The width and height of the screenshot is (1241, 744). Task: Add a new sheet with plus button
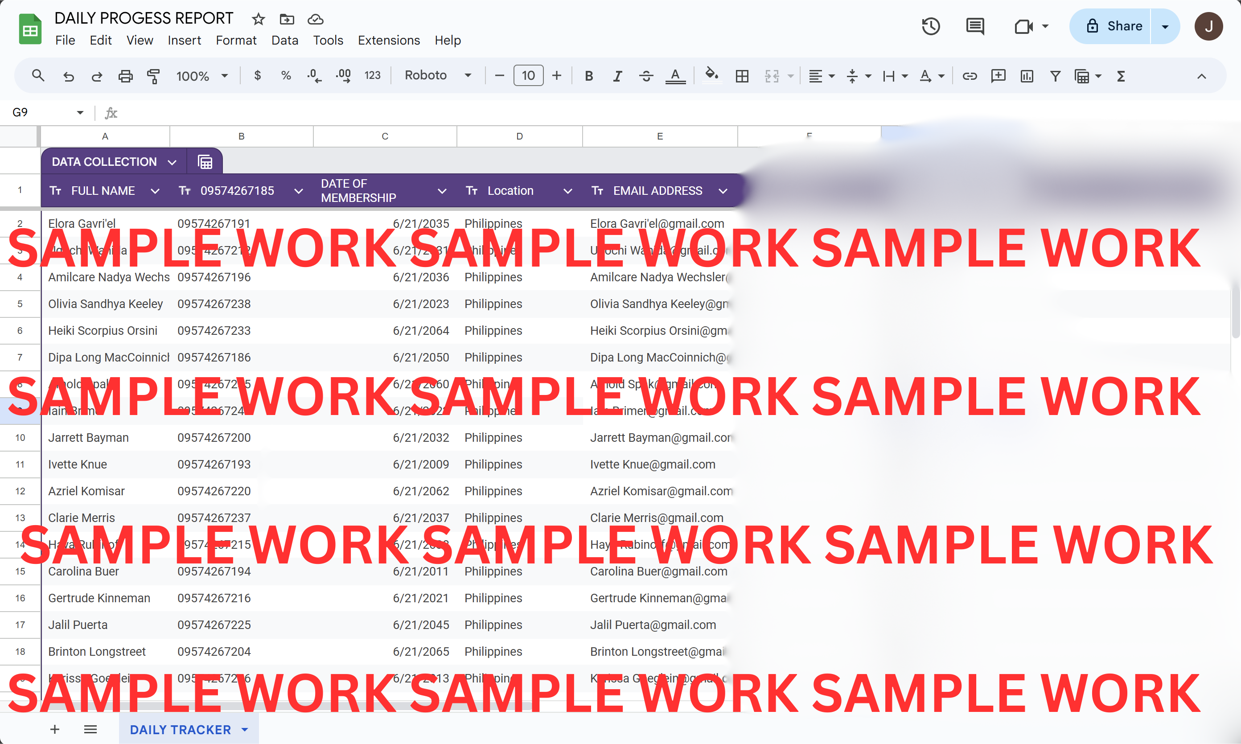coord(55,729)
